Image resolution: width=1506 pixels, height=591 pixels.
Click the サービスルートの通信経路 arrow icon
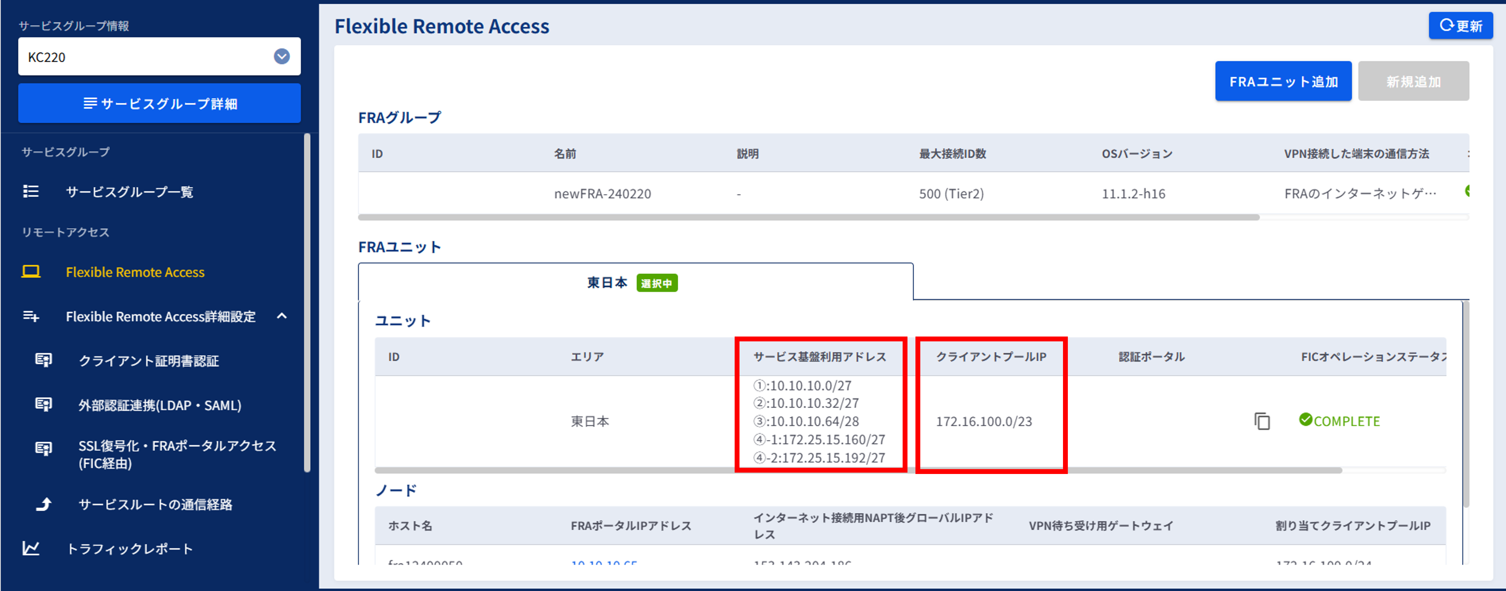[44, 504]
